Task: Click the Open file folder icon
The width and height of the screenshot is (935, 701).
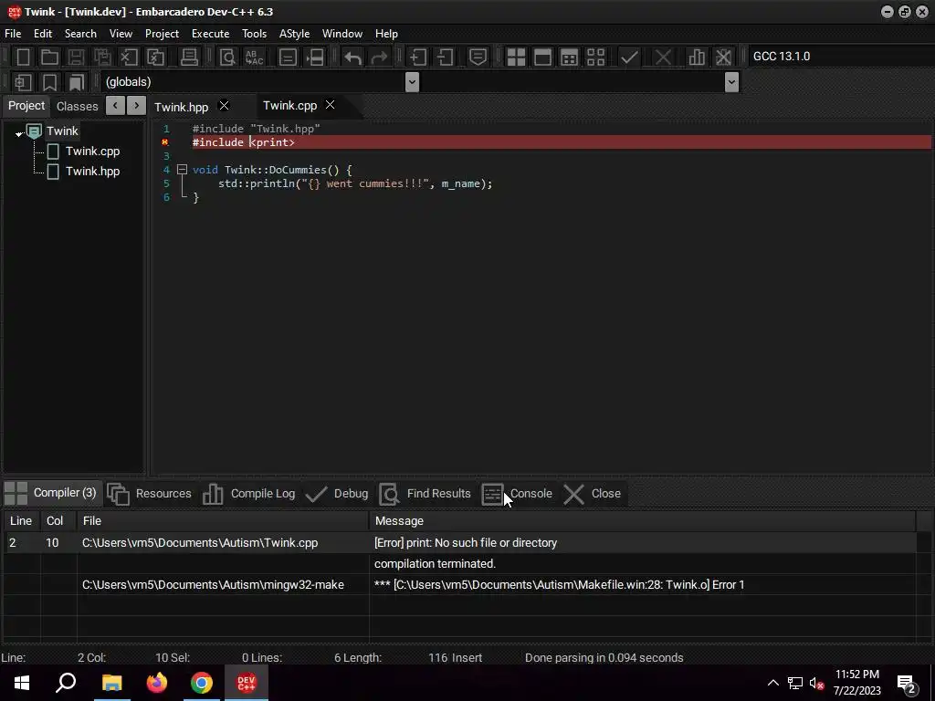Action: click(49, 57)
